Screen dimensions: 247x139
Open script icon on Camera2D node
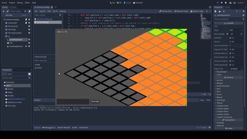point(26,23)
